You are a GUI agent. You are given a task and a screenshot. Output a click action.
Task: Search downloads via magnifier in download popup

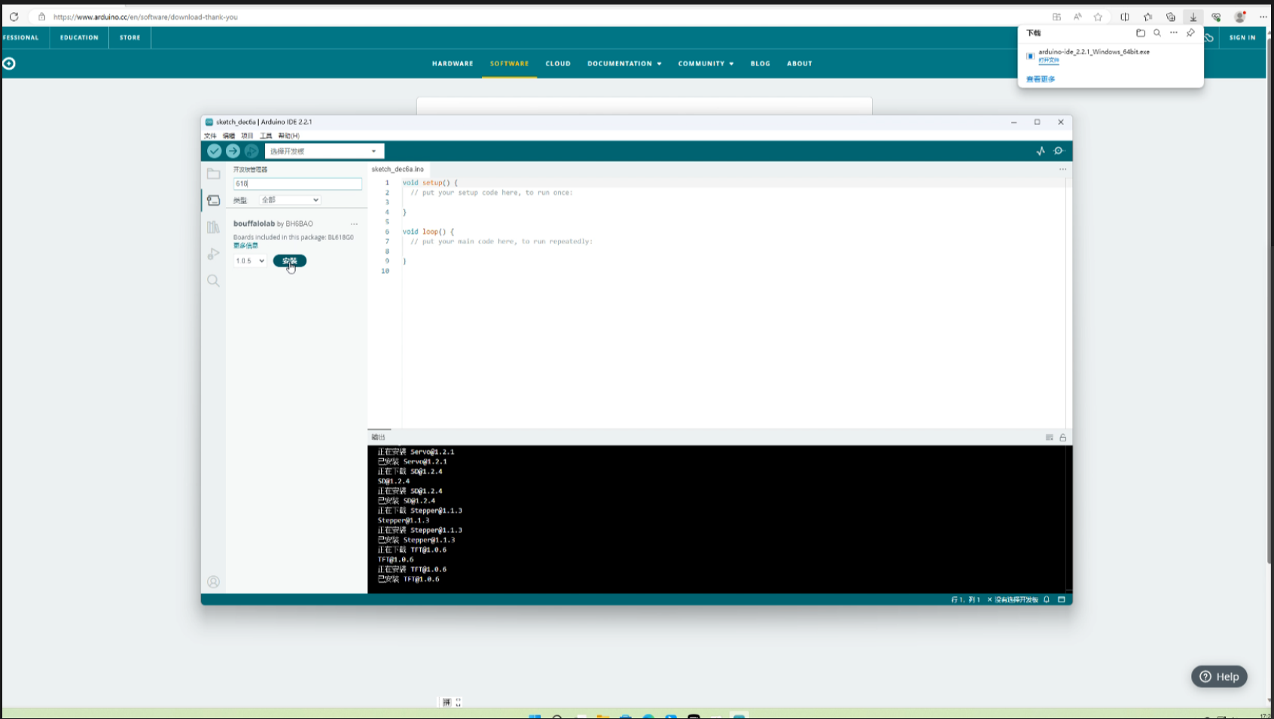[1157, 33]
